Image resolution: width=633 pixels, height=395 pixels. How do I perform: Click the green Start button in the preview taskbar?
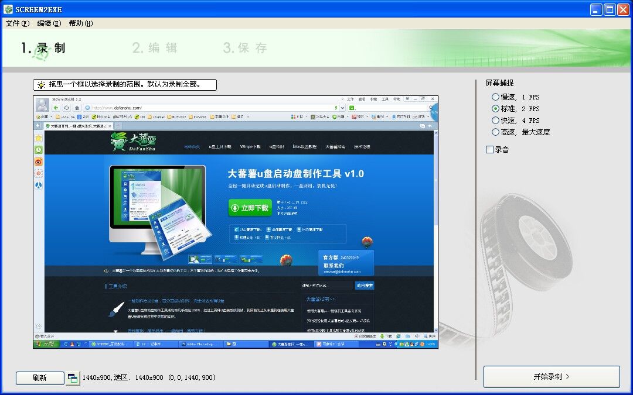point(45,343)
